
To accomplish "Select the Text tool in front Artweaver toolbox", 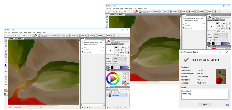I will pos(6,60).
